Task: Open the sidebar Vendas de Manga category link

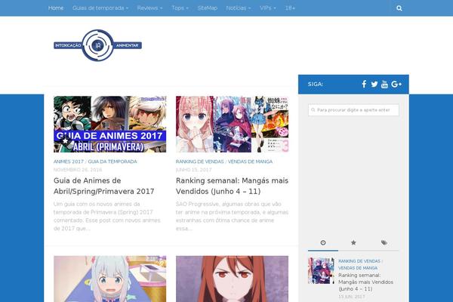Action: point(358,268)
